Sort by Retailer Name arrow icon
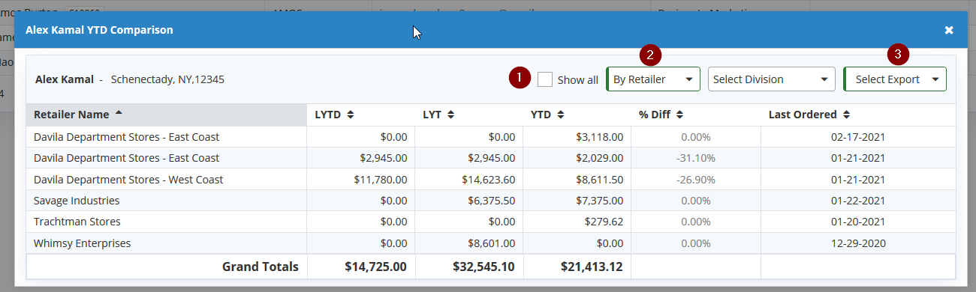This screenshot has width=976, height=292. pos(119,114)
